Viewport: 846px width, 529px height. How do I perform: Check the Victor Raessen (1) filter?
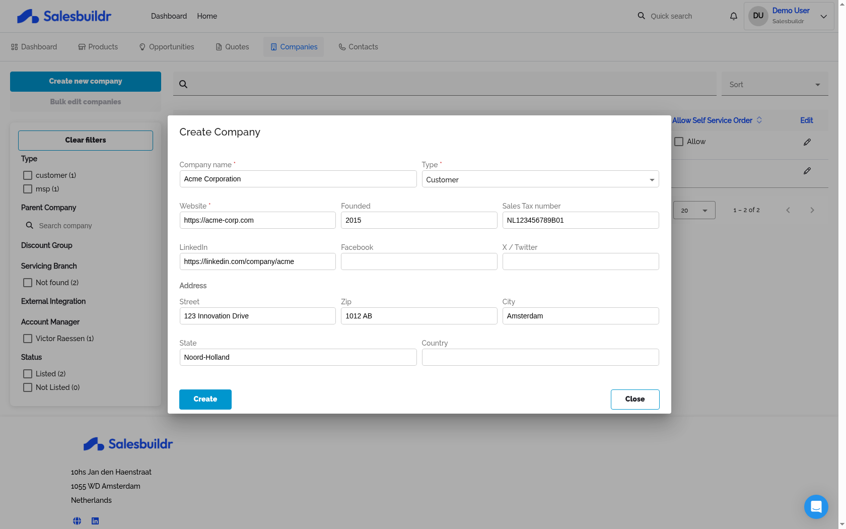(x=28, y=339)
